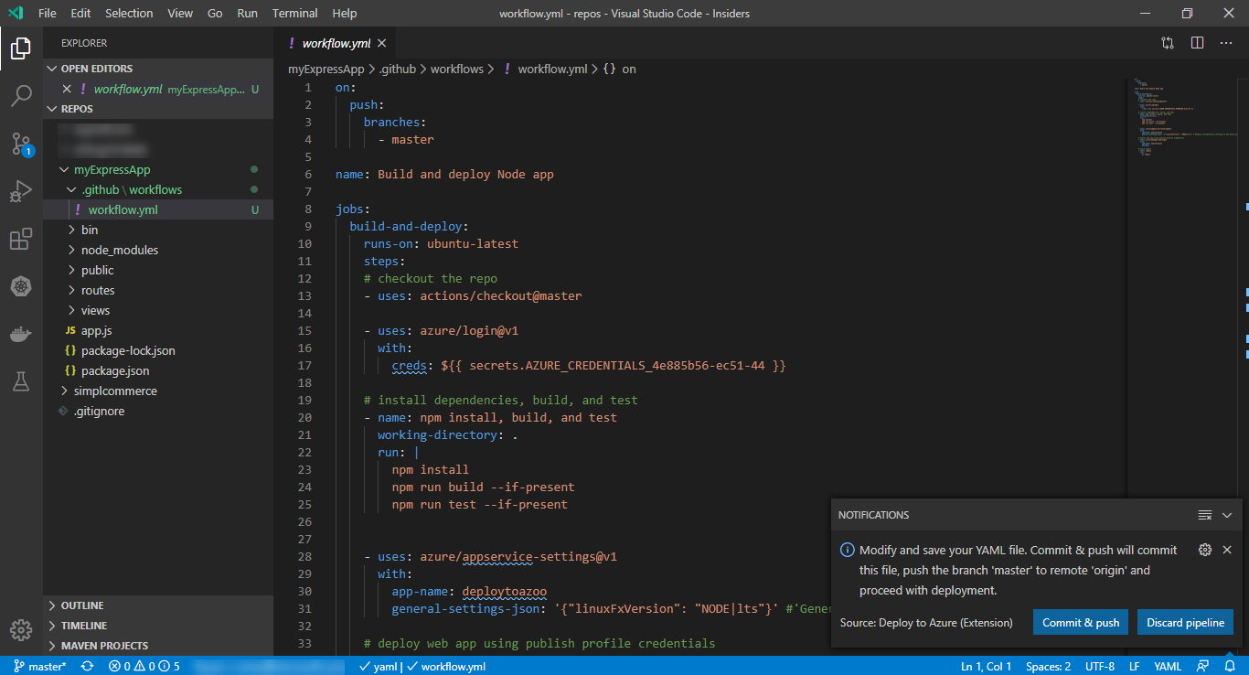Open the Source Control view
Screen dimensions: 1249x675
click(x=21, y=144)
